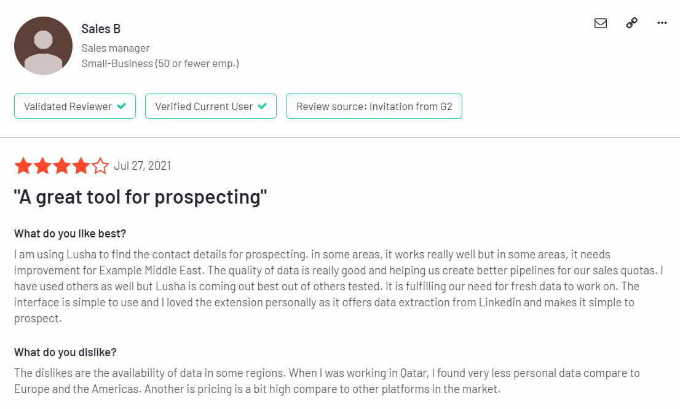Click the fourth rating star
Viewport: 680px width, 409px height.
coord(81,165)
